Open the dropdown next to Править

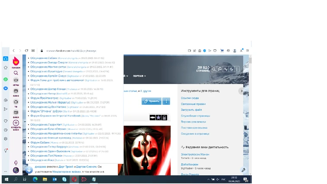(x=166, y=101)
